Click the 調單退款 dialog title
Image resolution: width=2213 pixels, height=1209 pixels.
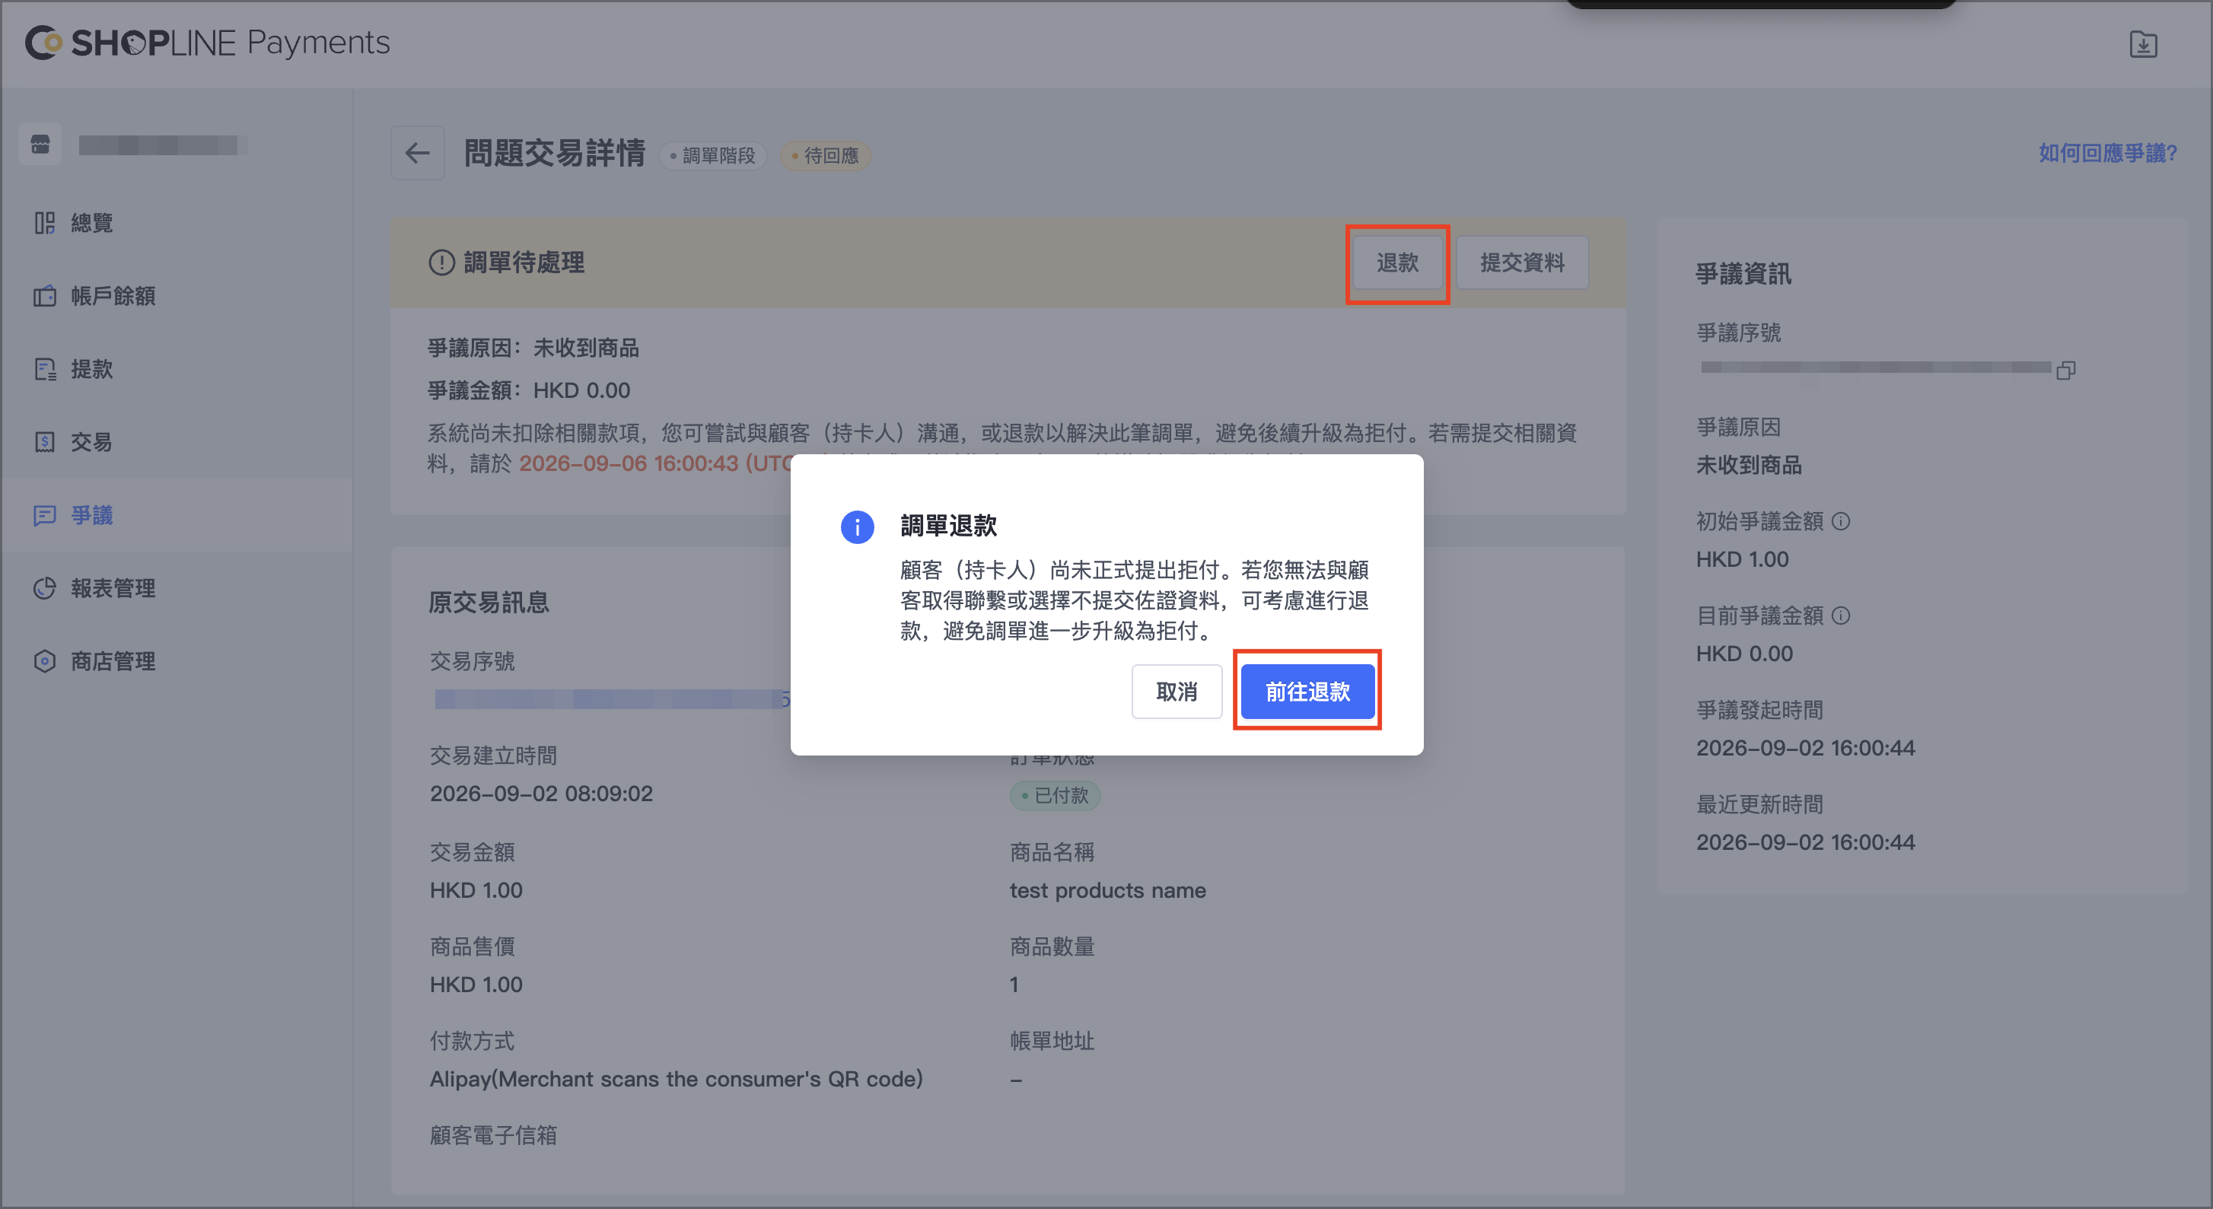coord(948,526)
